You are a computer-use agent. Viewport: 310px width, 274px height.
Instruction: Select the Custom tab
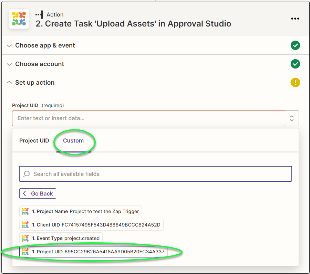pyautogui.click(x=73, y=140)
